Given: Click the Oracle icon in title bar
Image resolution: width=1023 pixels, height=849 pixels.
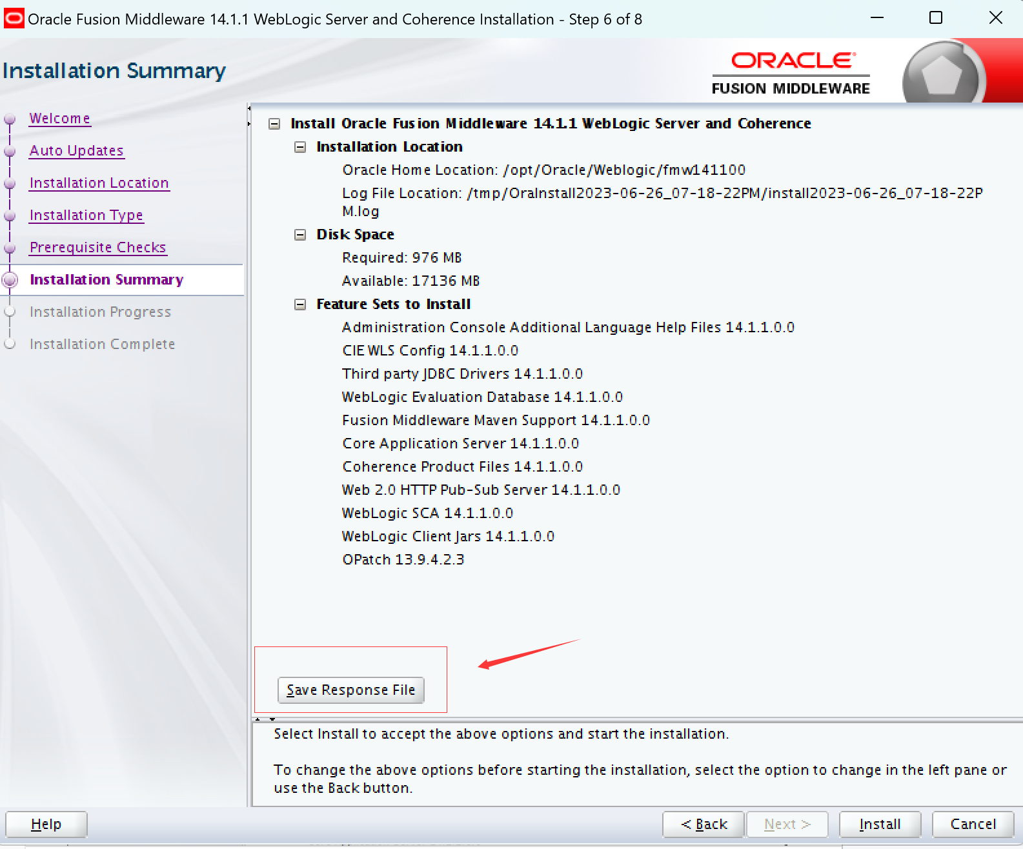Looking at the screenshot, I should pos(14,19).
